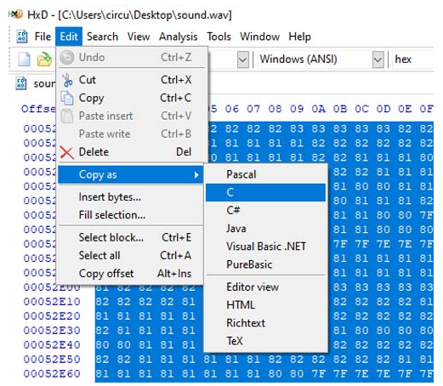Close the open Edit menu
The image size is (443, 386).
point(69,37)
